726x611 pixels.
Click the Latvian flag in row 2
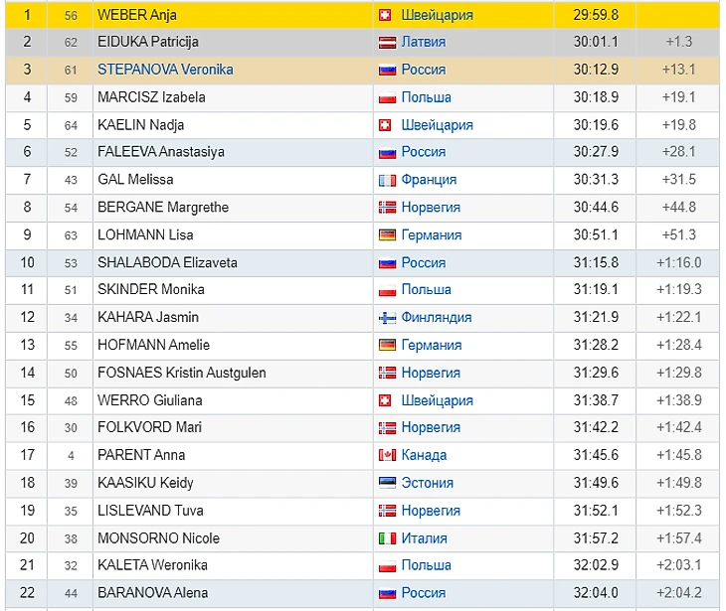click(x=388, y=43)
